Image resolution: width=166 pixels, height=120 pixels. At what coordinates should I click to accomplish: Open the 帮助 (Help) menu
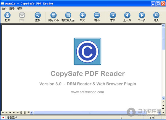point(20,9)
